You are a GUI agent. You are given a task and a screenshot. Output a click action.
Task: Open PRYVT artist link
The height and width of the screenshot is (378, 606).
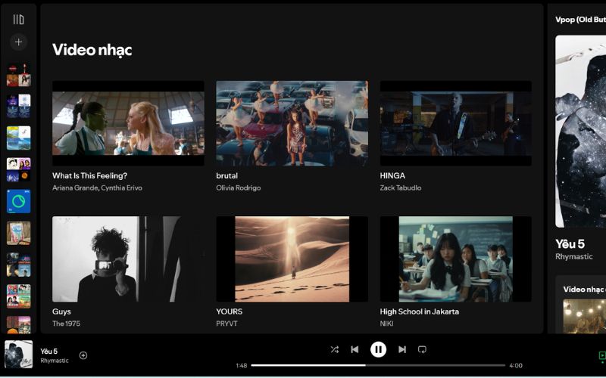point(226,324)
